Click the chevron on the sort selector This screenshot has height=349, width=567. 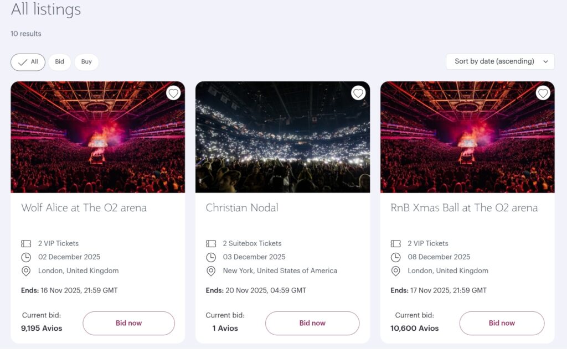(546, 61)
